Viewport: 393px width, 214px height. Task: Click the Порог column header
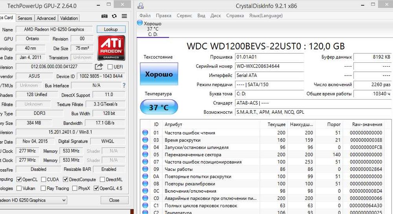click(334, 124)
